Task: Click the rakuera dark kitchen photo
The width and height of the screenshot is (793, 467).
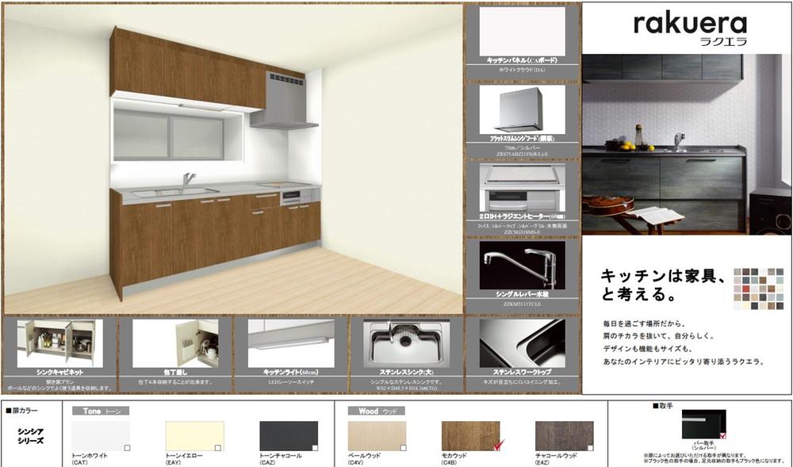Action: [687, 144]
